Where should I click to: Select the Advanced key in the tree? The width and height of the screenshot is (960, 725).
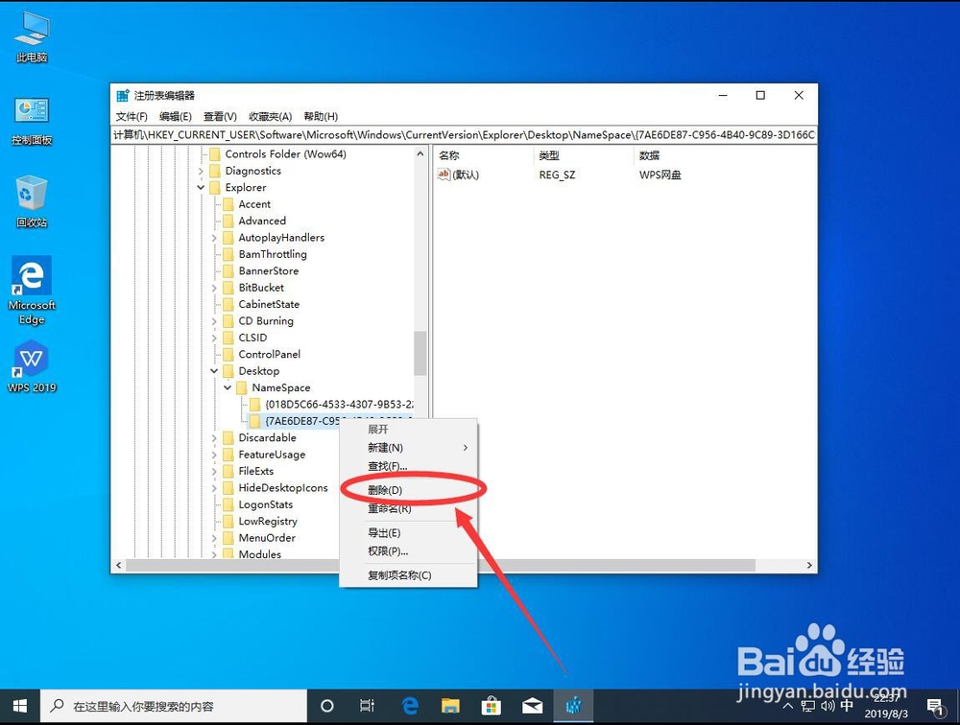point(262,221)
